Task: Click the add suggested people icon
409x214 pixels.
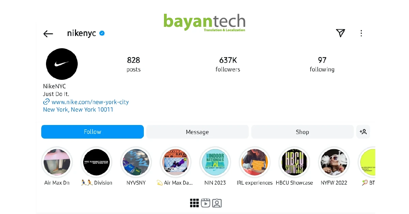Action: [x=363, y=132]
